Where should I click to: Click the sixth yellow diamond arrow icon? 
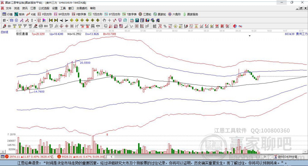[98, 20]
